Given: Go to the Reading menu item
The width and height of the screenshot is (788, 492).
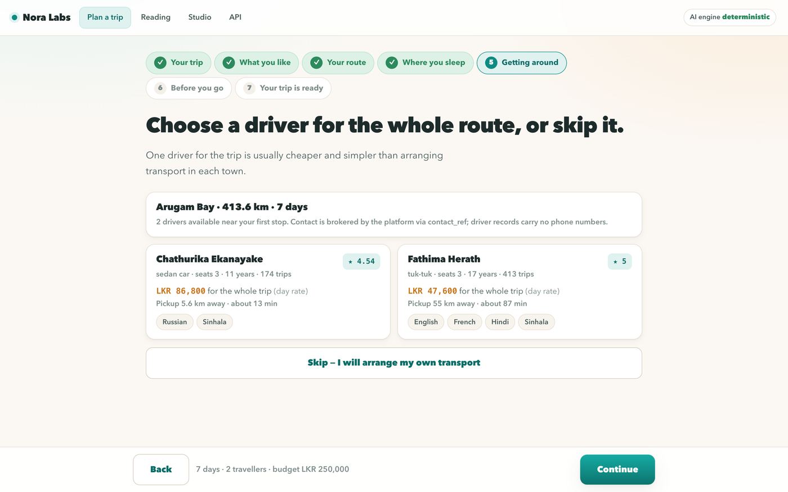Looking at the screenshot, I should [156, 17].
